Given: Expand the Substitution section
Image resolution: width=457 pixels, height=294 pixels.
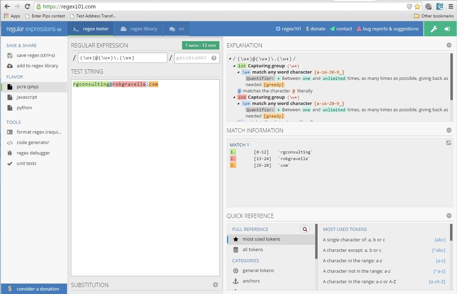Looking at the screenshot, I should click(x=215, y=285).
